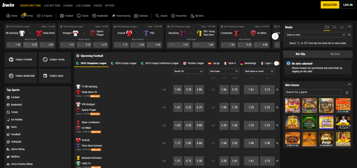Open Search via the magnifier icon
This screenshot has height=168, width=357.
(157, 16)
